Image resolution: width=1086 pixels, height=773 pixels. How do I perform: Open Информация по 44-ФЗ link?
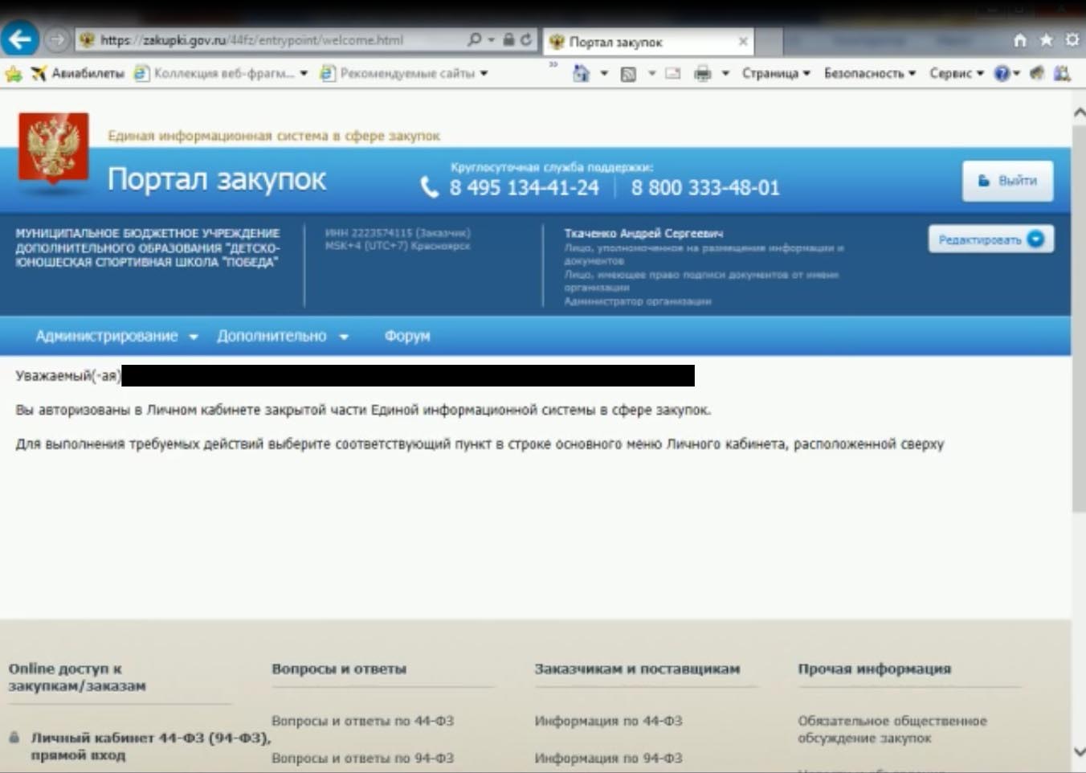pos(608,721)
